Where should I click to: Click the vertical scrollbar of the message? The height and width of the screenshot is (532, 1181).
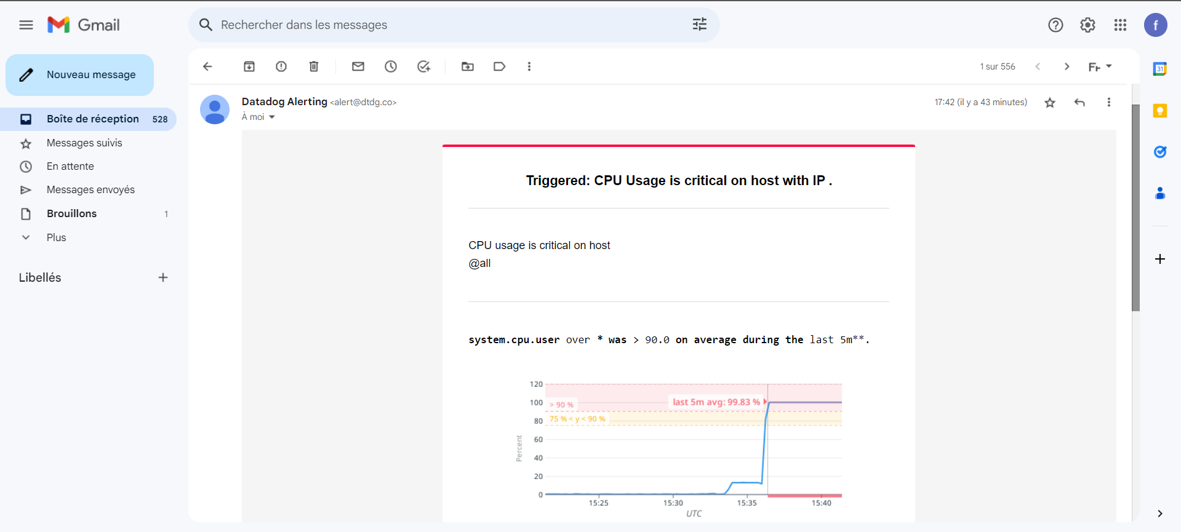1135,208
